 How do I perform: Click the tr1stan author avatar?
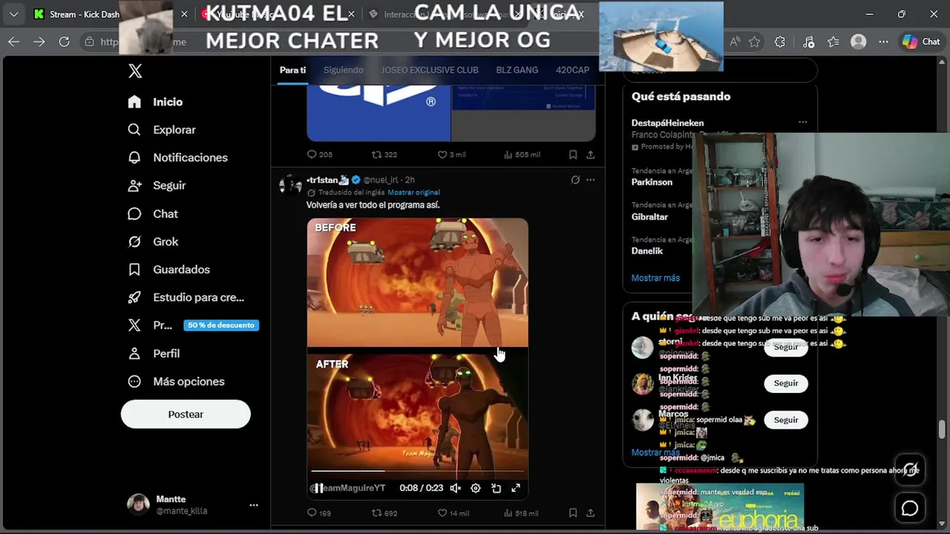[290, 185]
